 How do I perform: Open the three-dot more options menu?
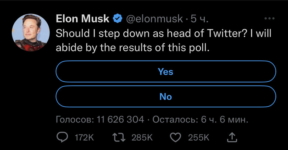270,18
